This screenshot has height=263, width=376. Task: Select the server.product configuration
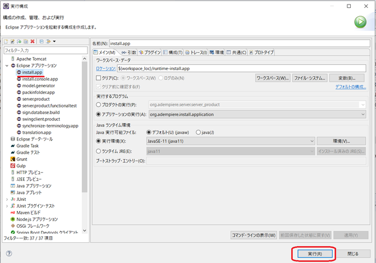point(33,99)
